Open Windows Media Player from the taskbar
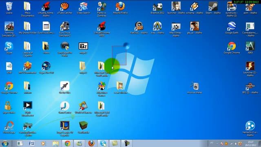 44,143
